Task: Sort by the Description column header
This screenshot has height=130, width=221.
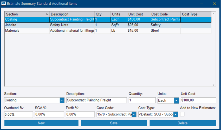Action: 72,14
